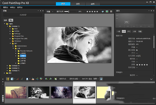Click the calendar clock icon in organizer toolbar
The width and height of the screenshot is (156, 105).
[x=56, y=79]
